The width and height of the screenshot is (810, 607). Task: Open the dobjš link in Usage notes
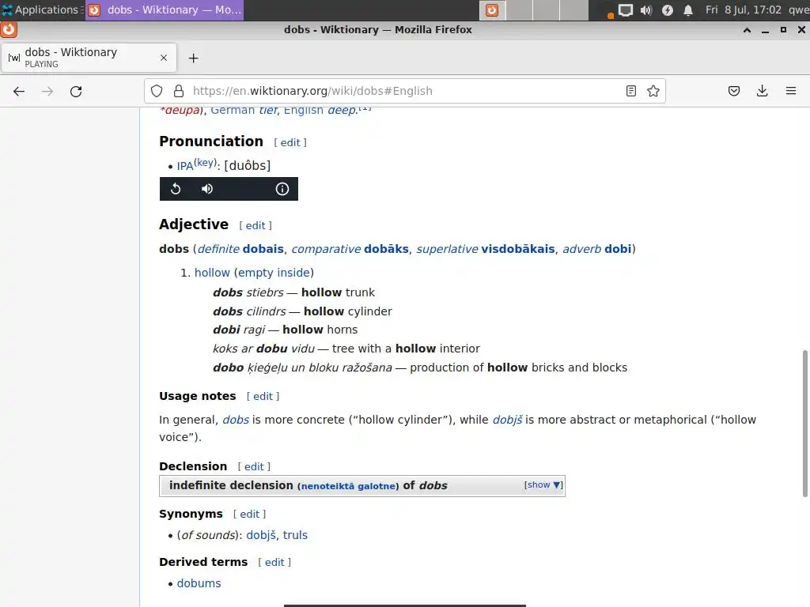tap(507, 420)
